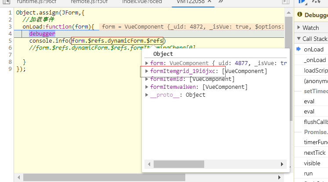Click line number 5 in the gutter
This screenshot has height=182, width=328.
click(x=10, y=41)
